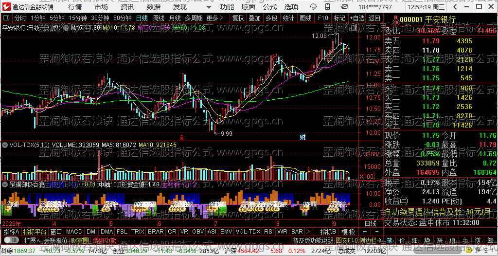Select the MACD indicator tab
Image resolution: width=498 pixels, height=256 pixels.
74,232
